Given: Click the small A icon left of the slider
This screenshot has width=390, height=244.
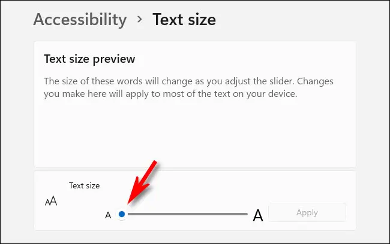Looking at the screenshot, I should click(108, 215).
